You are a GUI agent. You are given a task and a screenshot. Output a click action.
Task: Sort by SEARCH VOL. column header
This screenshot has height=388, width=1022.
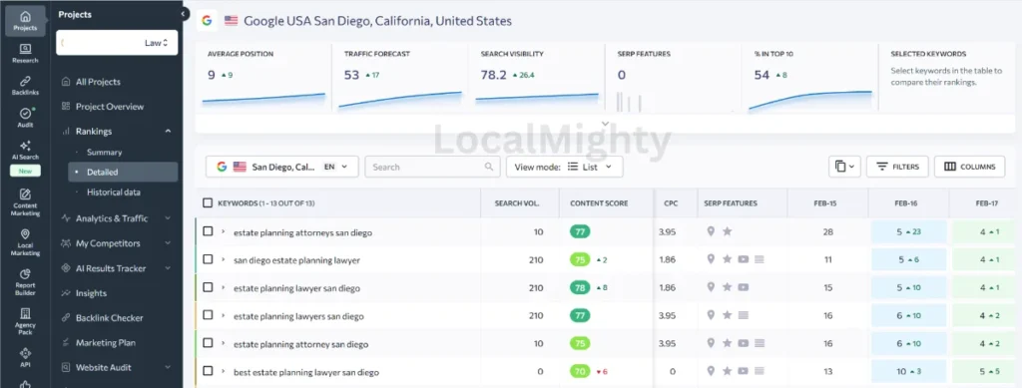pyautogui.click(x=517, y=203)
